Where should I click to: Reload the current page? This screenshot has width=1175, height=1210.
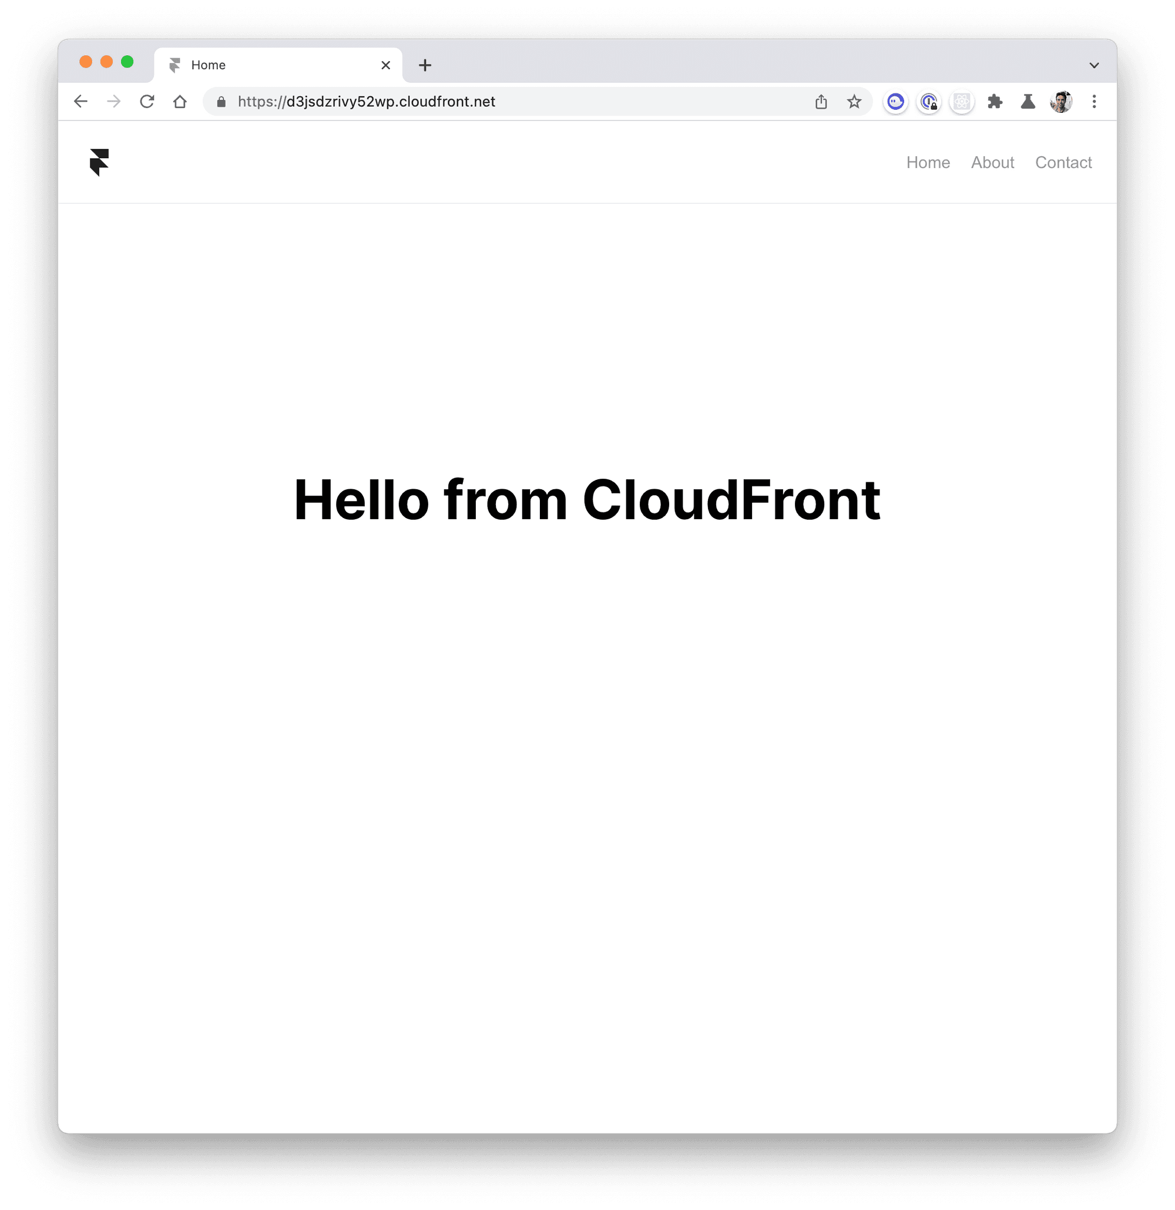pos(147,101)
